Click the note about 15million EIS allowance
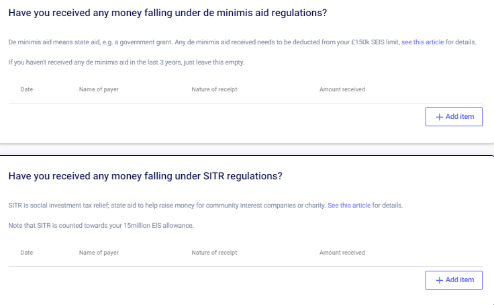This screenshot has height=305, width=494. coord(101,225)
